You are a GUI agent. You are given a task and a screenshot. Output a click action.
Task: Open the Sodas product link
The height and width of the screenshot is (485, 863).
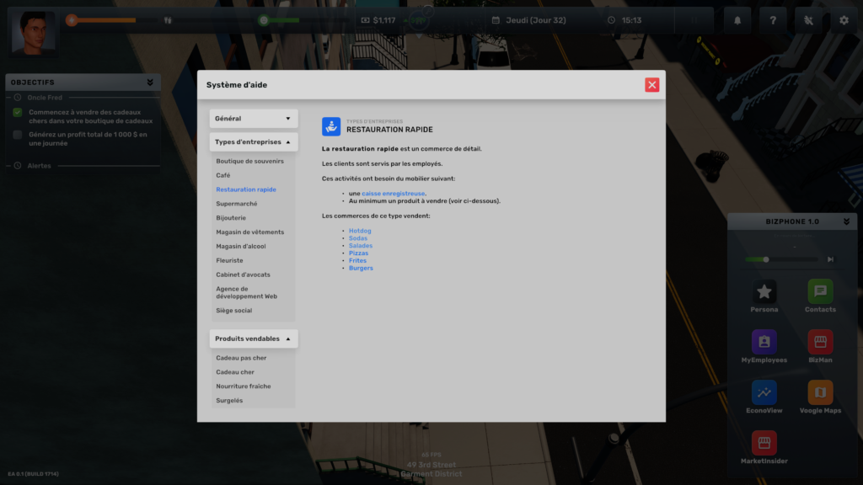point(357,238)
